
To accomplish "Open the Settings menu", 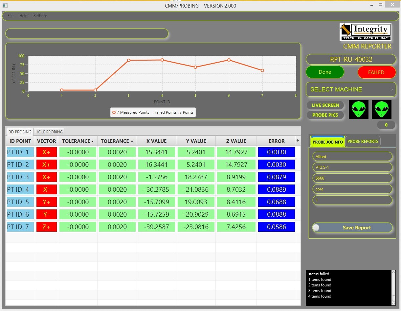I will [40, 16].
